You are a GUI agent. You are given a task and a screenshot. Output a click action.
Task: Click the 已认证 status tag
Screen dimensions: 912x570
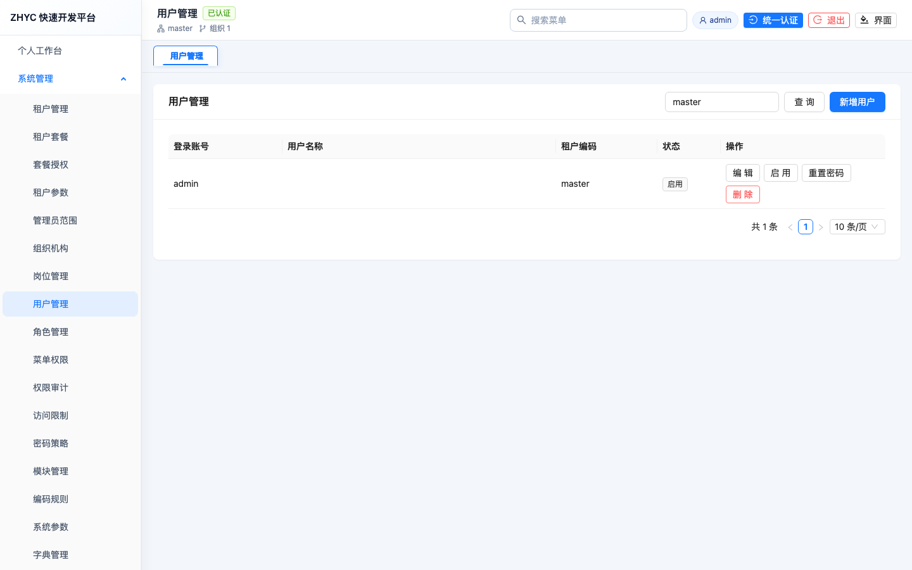click(219, 13)
